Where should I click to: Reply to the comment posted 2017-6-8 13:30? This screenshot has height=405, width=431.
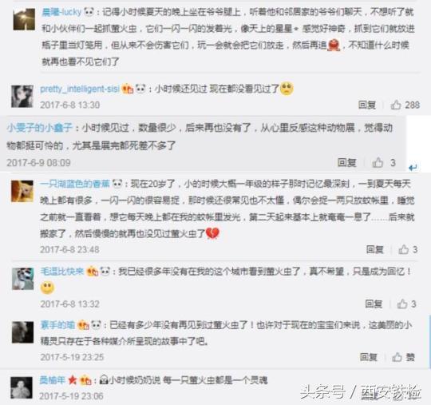[367, 105]
